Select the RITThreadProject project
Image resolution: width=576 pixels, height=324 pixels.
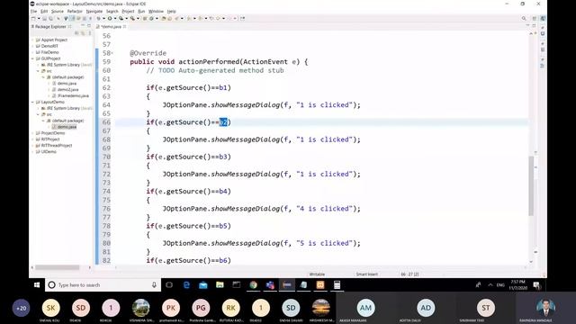(56, 146)
